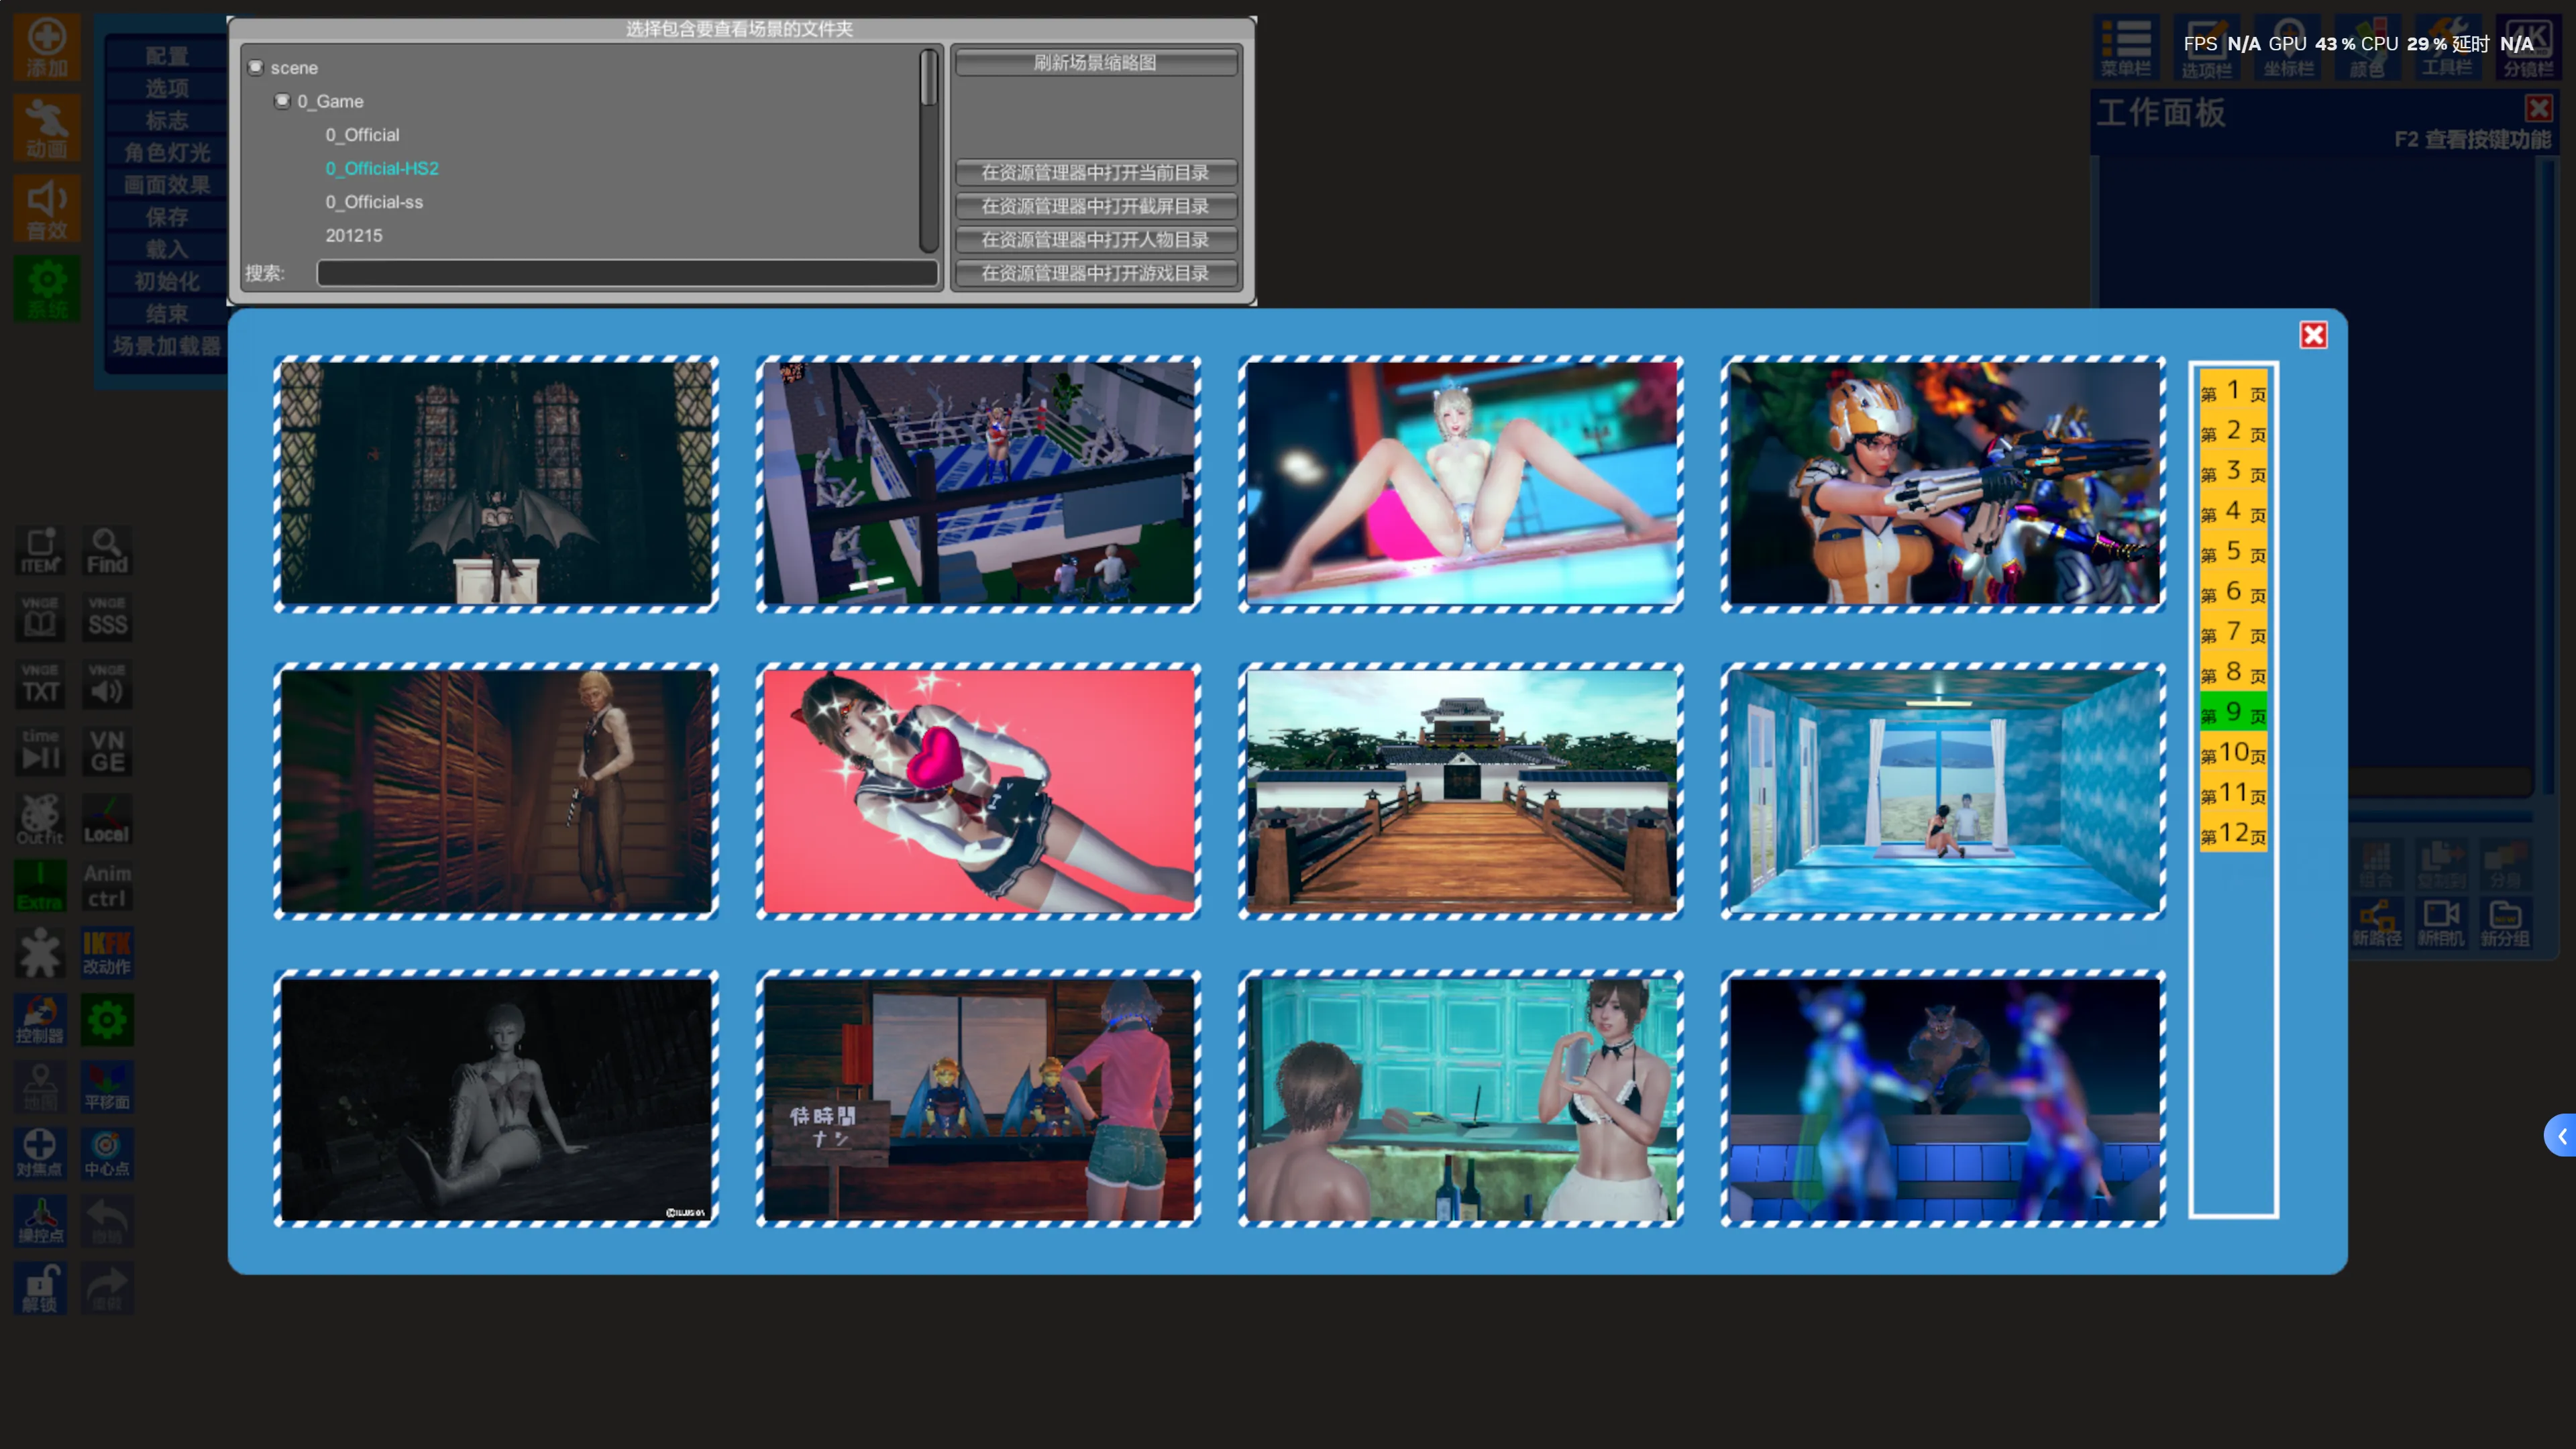Toggle the 工具栏 (Toolbar) icon
Viewport: 2576px width, 1449px height.
point(2448,47)
